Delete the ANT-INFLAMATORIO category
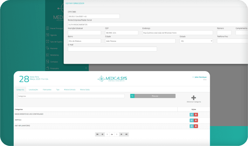The width and height of the screenshot is (248, 146). 196,126
